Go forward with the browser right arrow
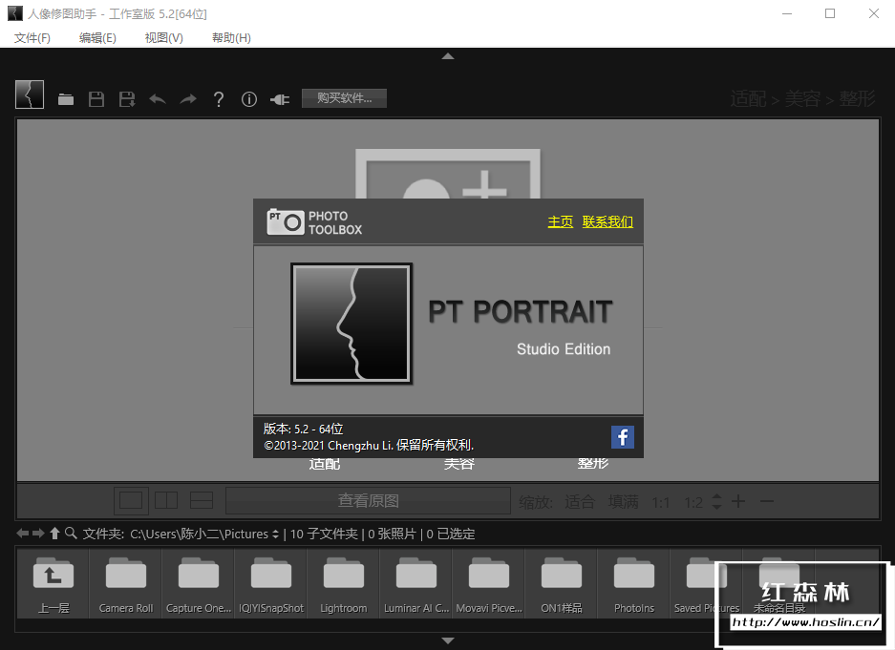Image resolution: width=895 pixels, height=650 pixels. tap(38, 534)
